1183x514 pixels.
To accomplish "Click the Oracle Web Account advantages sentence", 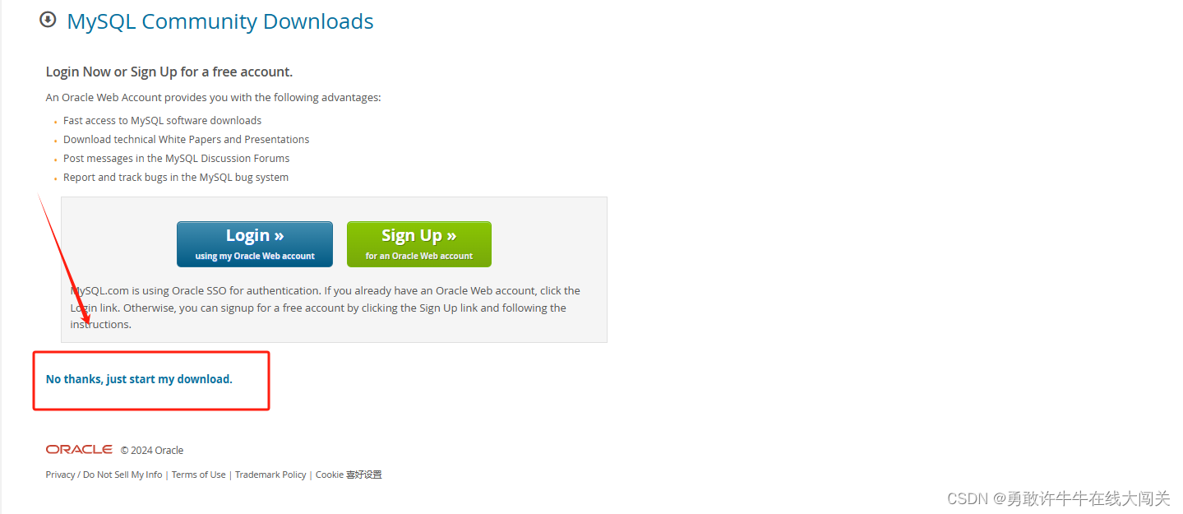I will coord(214,97).
